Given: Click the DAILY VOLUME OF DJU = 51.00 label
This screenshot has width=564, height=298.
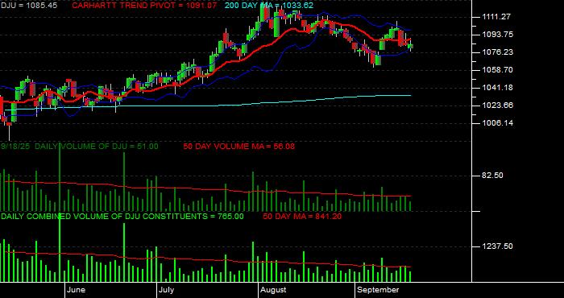Looking at the screenshot, I should (x=97, y=147).
